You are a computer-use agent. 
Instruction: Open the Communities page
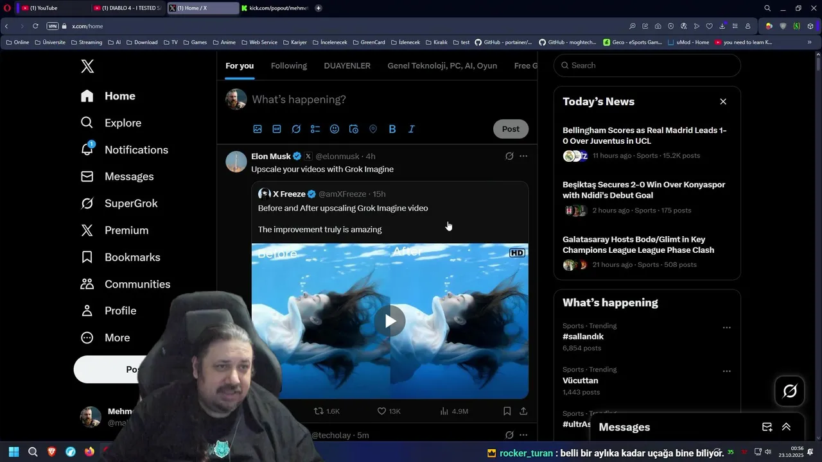[125, 284]
